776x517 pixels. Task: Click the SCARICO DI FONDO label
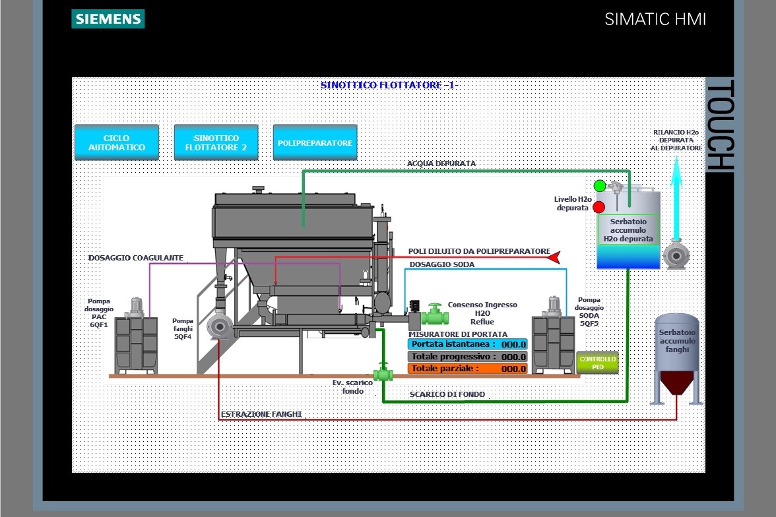447,394
